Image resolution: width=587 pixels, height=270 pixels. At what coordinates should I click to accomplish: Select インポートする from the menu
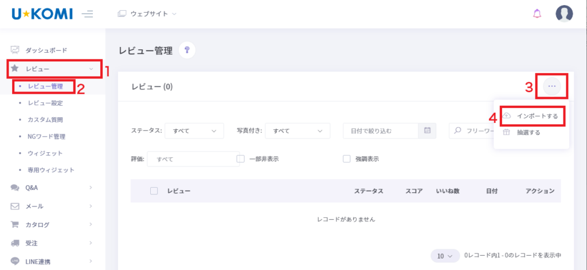tap(537, 116)
